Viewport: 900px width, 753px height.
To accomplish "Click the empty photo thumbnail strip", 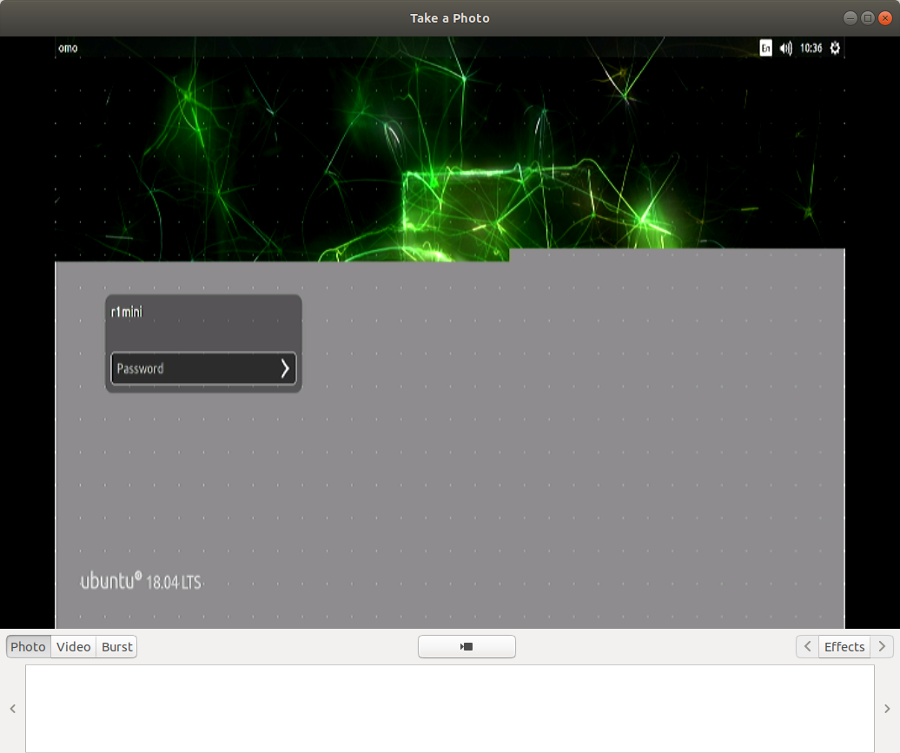I will (449, 708).
